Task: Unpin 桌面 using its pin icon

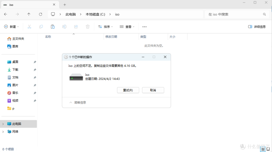Action: click(35, 62)
